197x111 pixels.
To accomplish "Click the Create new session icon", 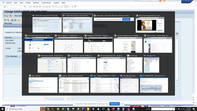I will coord(66,7).
